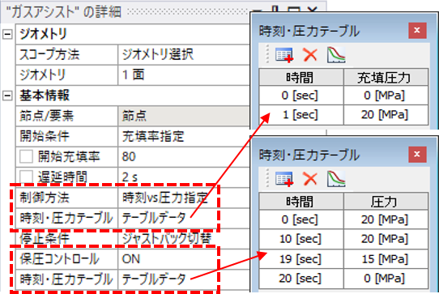Select the 圧力 column header in lower table
Image resolution: width=439 pixels, height=294 pixels.
[x=386, y=202]
